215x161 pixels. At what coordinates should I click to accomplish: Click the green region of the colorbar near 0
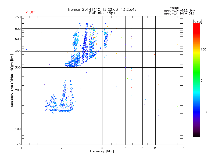click(x=197, y=77)
